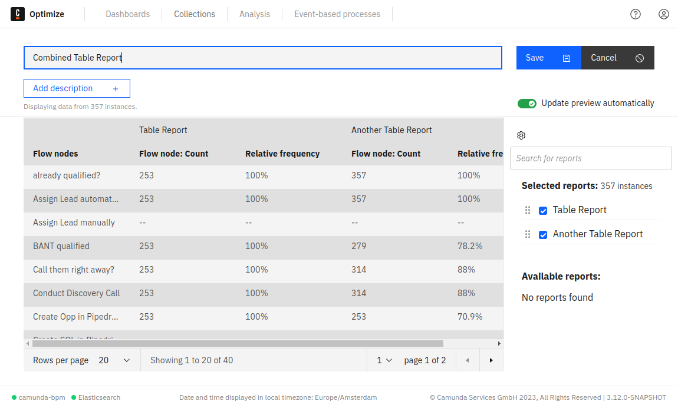
Task: Click the BANT qualified flow node link
Action: coord(61,246)
